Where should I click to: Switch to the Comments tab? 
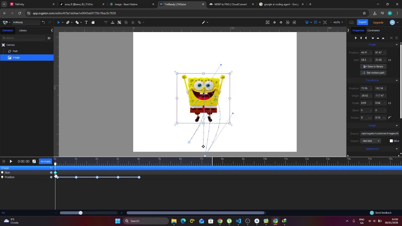coord(373,30)
